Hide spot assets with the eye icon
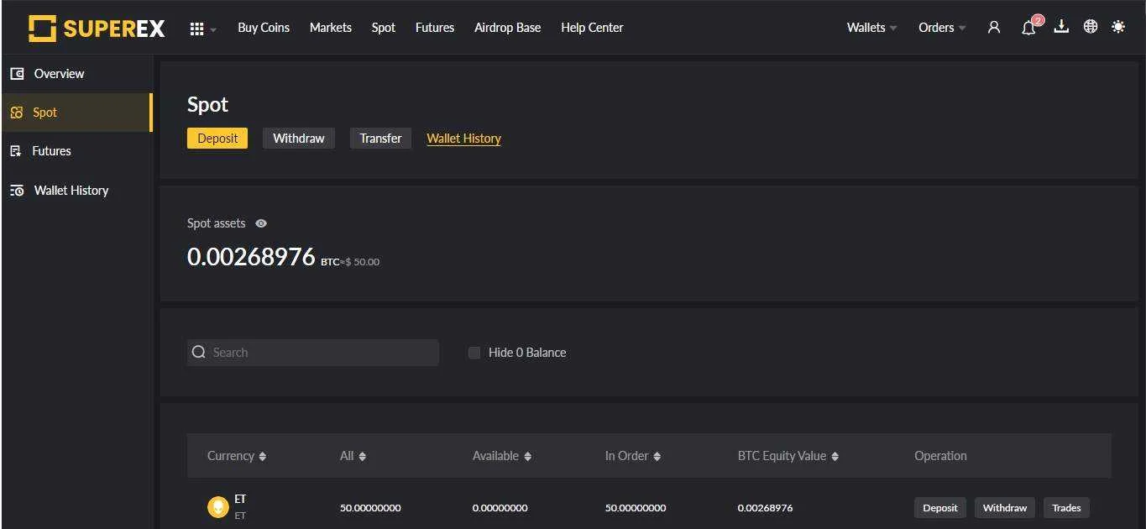1146x529 pixels. click(x=261, y=223)
